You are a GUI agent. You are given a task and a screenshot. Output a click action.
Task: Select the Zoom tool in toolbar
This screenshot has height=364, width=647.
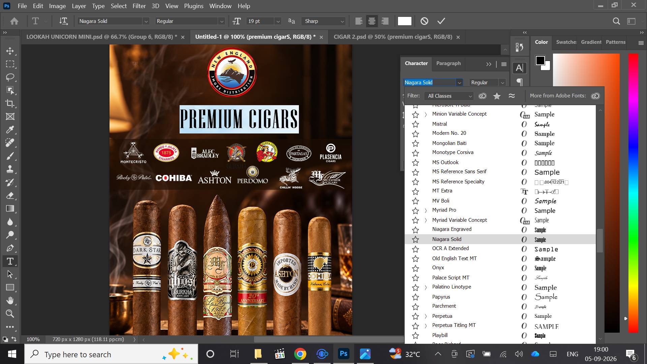(10, 314)
